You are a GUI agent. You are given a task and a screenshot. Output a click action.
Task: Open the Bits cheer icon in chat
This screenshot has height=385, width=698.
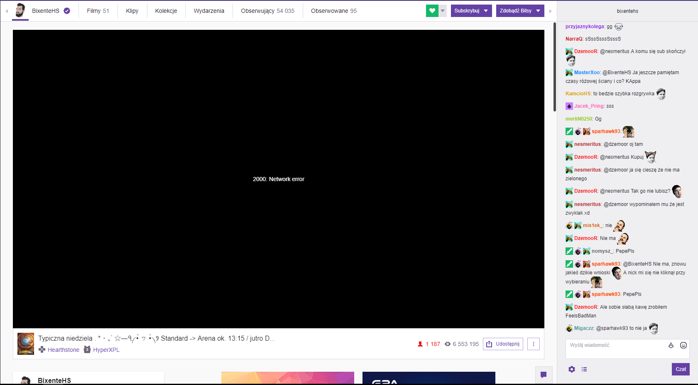(671, 345)
